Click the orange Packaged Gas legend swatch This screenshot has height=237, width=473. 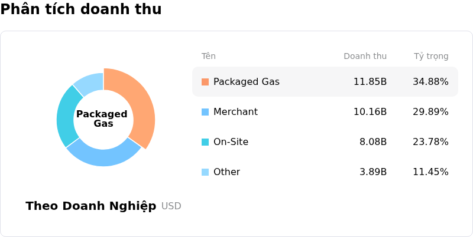pos(205,82)
